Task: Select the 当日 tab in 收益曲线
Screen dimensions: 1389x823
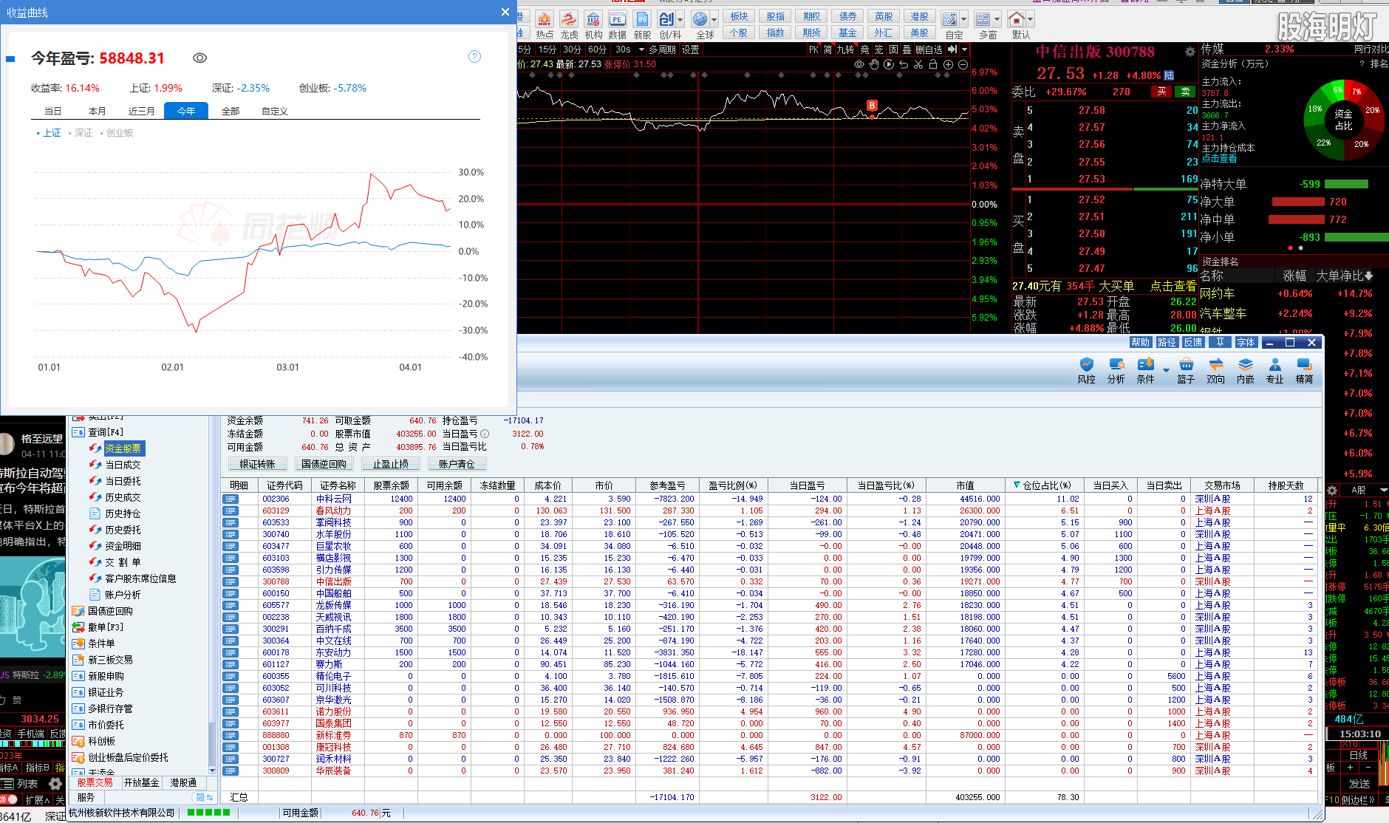Action: point(53,111)
